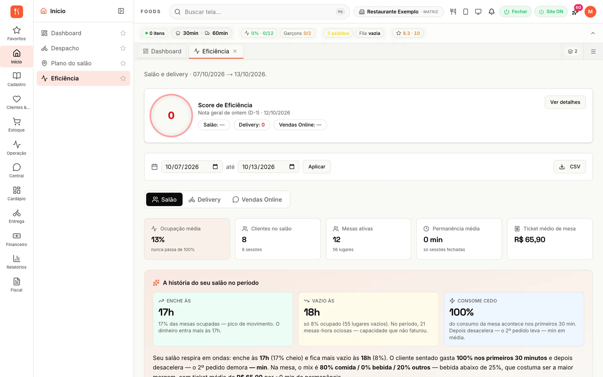The height and width of the screenshot is (377, 603).
Task: Toggle favorite star for Eficiência
Action: 123,78
